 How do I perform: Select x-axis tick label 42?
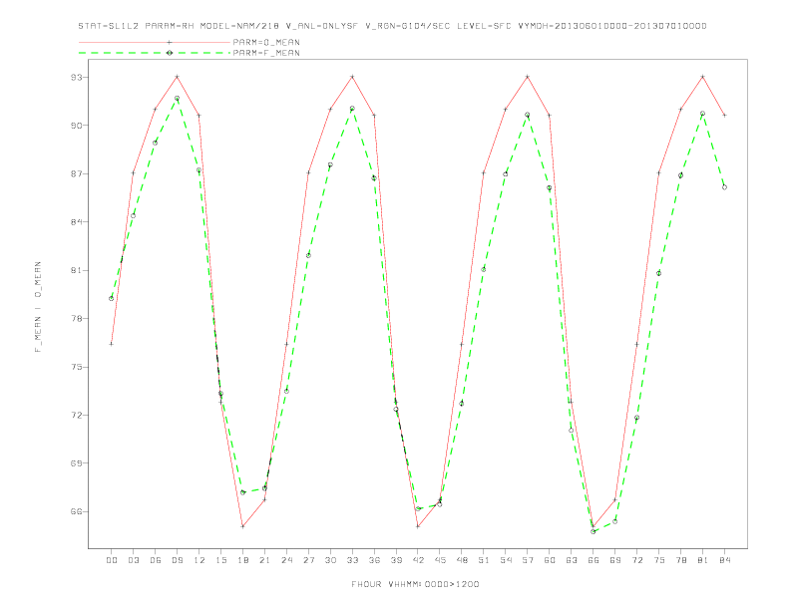[418, 560]
